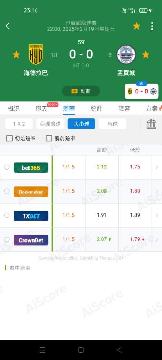Select the CrownBet radio button

[x=7, y=239]
